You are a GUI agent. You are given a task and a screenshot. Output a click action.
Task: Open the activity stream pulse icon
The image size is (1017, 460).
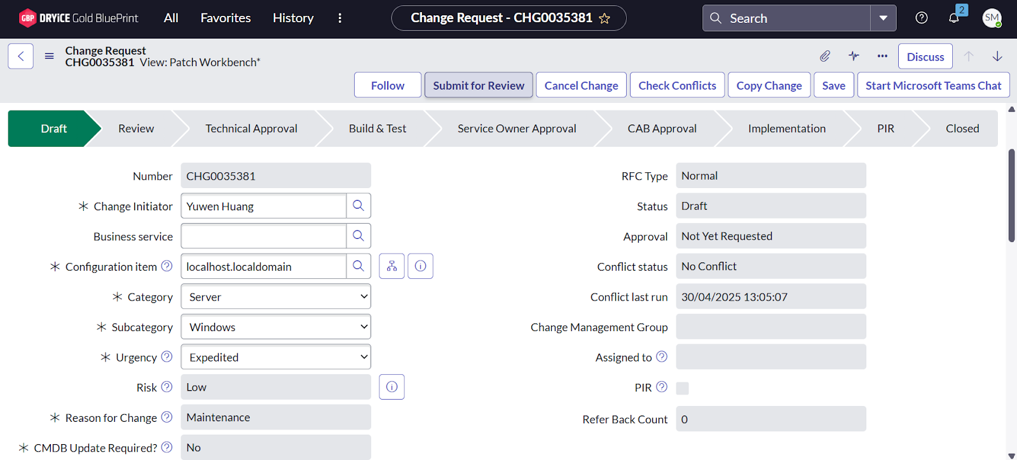(x=854, y=57)
